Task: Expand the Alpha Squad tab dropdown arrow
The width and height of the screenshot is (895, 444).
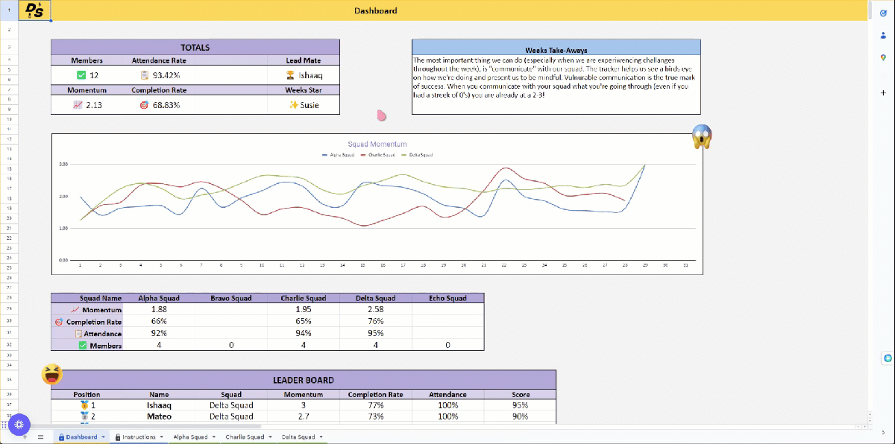Action: point(214,437)
